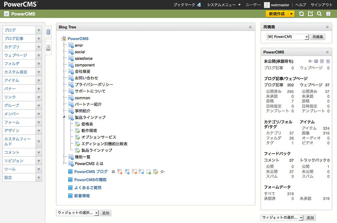The height and width of the screenshot is (223, 337).
Task: Open the [W] PowerCMS rebuild select
Action: point(287,37)
